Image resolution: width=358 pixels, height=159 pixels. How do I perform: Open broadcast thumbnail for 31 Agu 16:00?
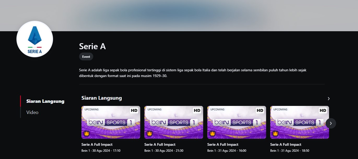click(237, 122)
